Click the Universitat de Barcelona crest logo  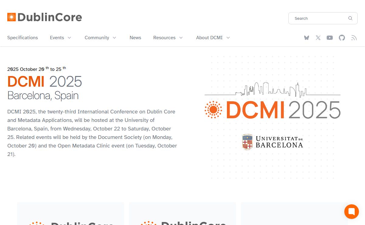tap(248, 142)
